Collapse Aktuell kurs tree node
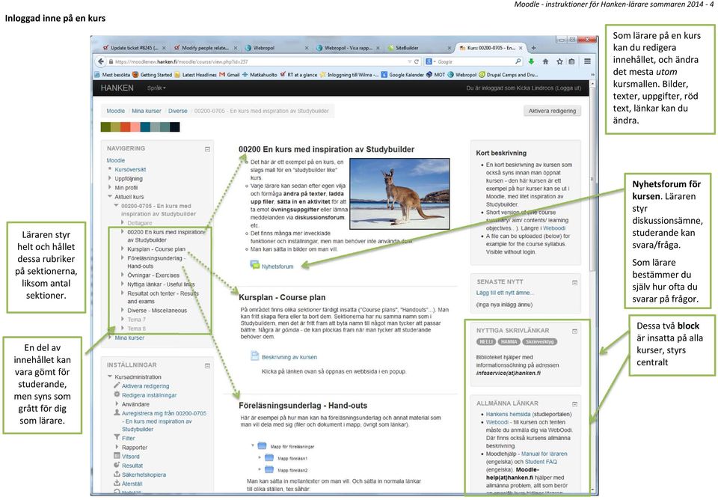The width and height of the screenshot is (718, 500). pos(110,196)
